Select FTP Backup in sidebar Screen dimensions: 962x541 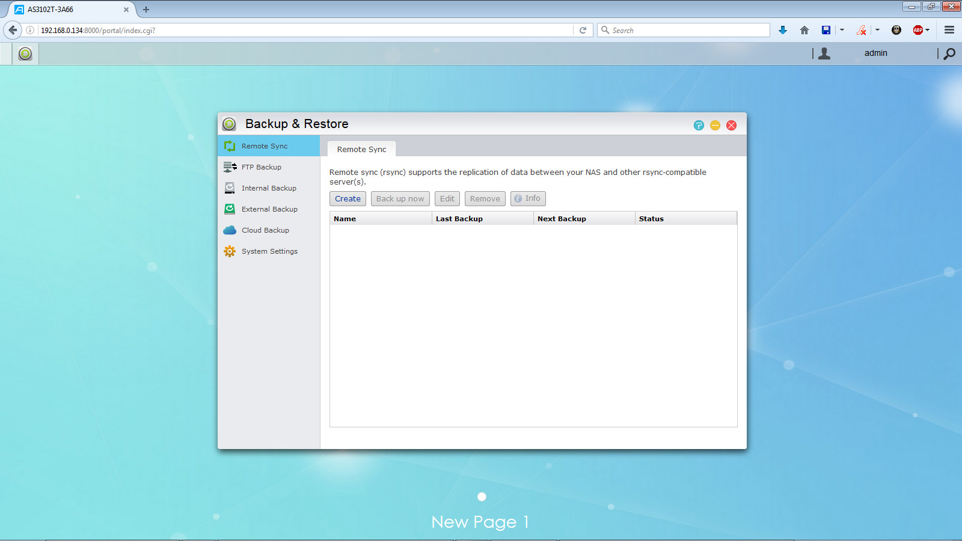pos(269,167)
